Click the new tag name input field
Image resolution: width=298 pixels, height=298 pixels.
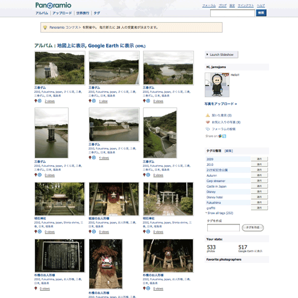pyautogui.click(x=223, y=228)
